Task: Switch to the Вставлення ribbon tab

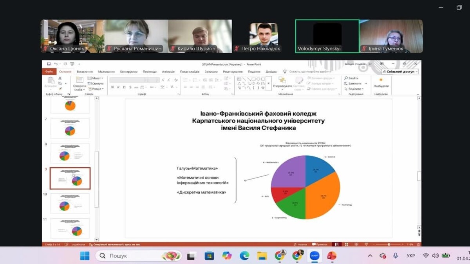Action: coord(85,72)
